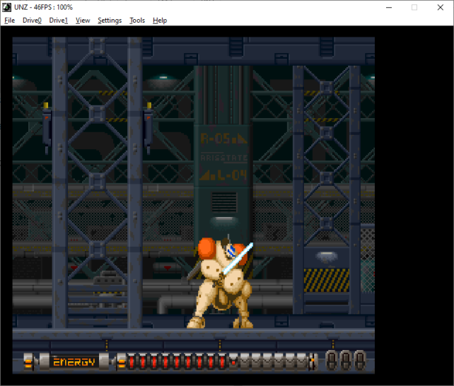This screenshot has height=386, width=454.
Task: Minimize the UNZ emulator window
Action: tap(389, 7)
